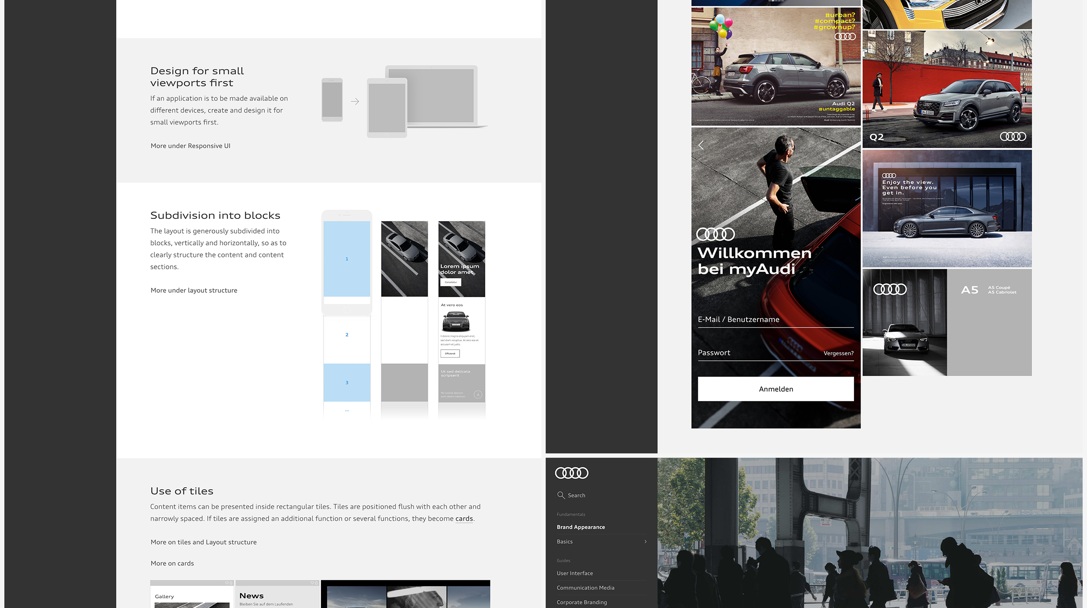Click the middle car photo block mockup

point(404,259)
